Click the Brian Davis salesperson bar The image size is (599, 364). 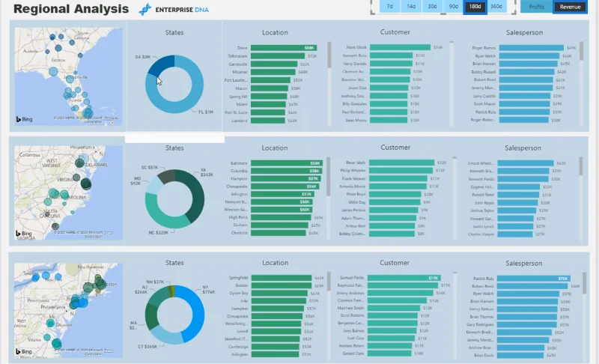(x=520, y=355)
